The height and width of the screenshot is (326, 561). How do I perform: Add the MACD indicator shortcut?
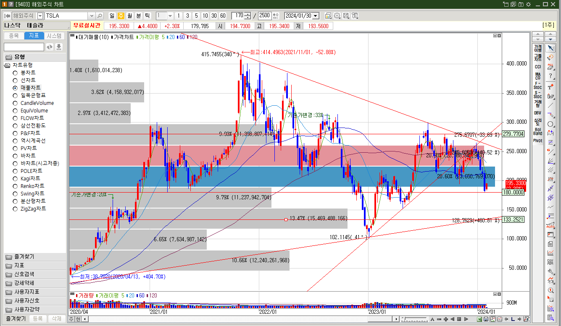click(538, 76)
